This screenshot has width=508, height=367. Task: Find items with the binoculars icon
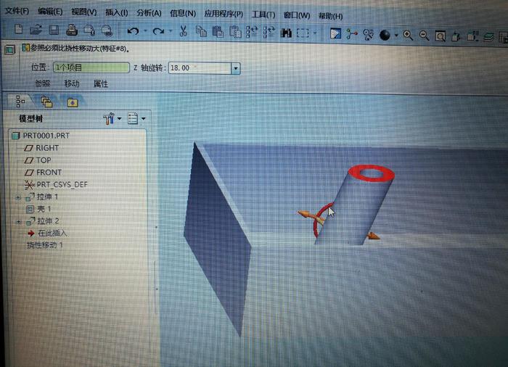click(286, 33)
